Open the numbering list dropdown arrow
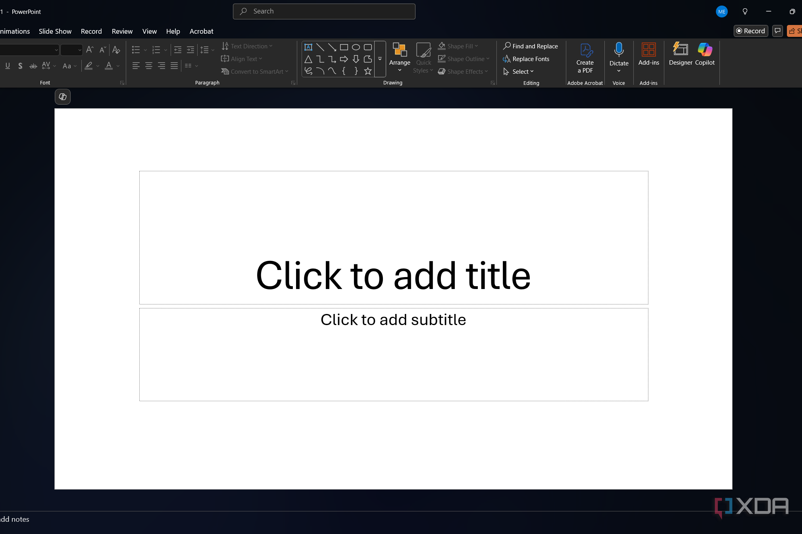The height and width of the screenshot is (534, 802). coord(165,50)
